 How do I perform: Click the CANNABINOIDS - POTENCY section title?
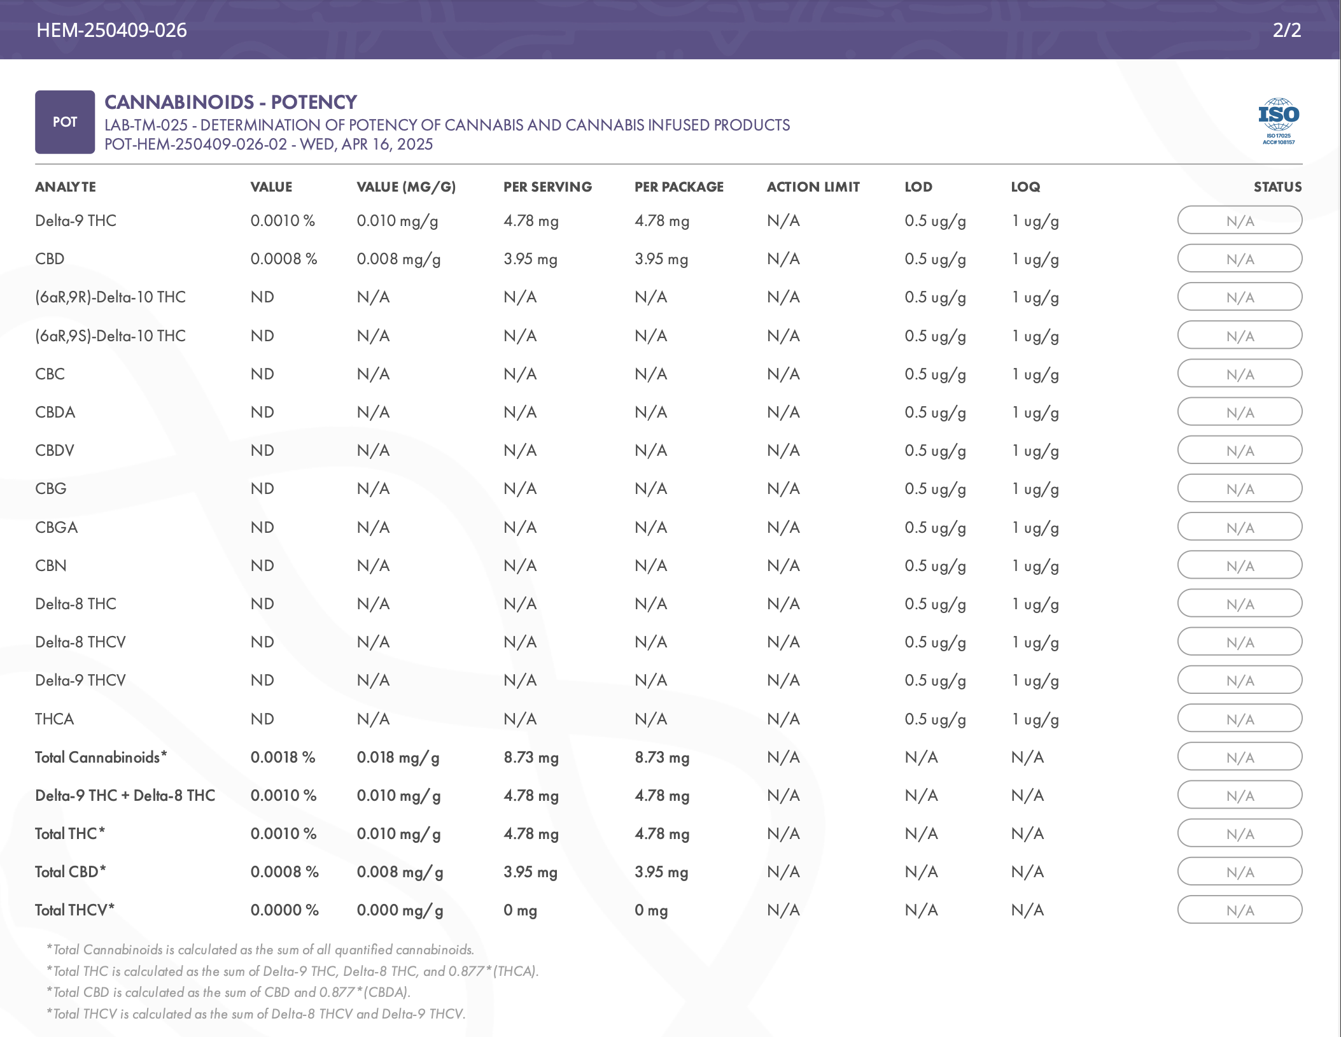tap(230, 102)
